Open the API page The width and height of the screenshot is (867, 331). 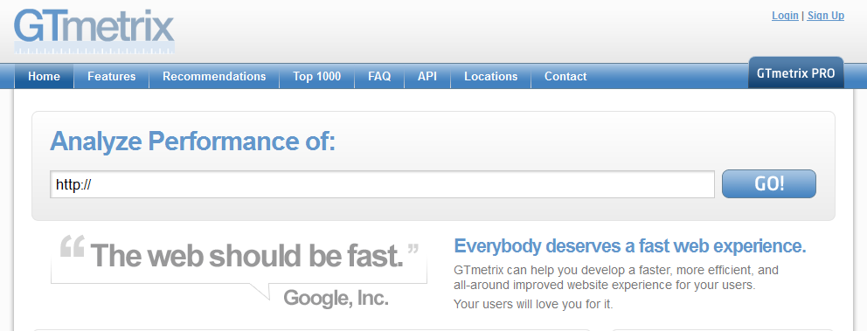tap(427, 76)
